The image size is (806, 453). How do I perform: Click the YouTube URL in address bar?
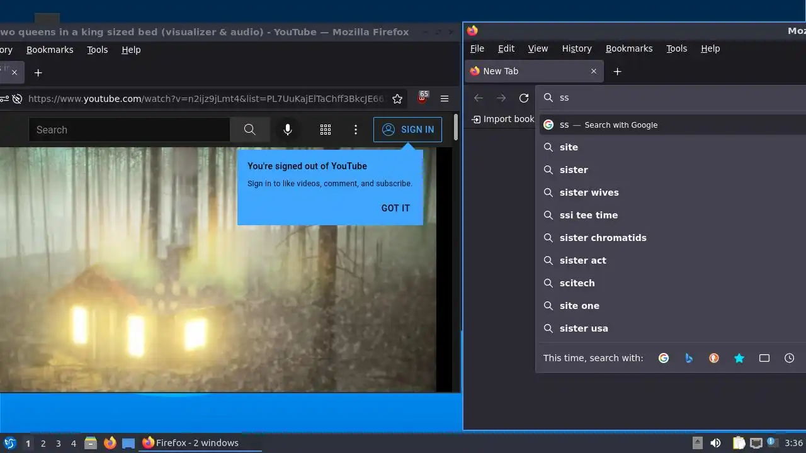[206, 99]
